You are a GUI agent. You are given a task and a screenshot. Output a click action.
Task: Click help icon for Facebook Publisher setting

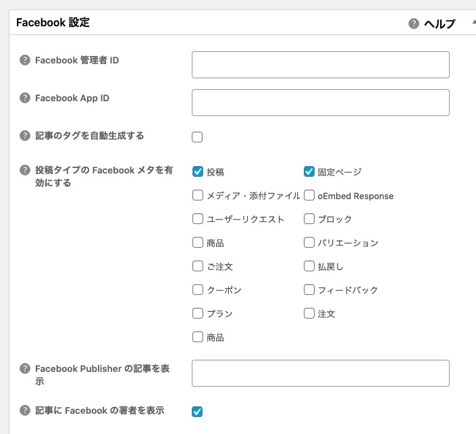click(x=26, y=369)
